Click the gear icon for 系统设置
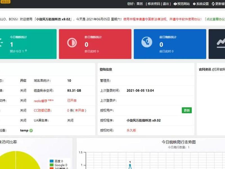 tap(194, 4)
